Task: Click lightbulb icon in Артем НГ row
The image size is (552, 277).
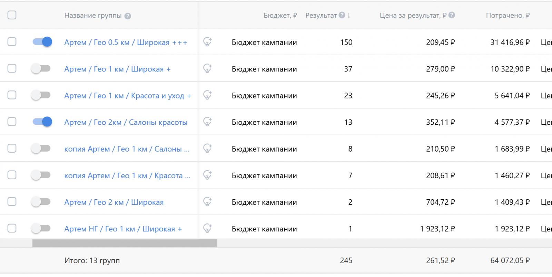Action: tap(207, 228)
